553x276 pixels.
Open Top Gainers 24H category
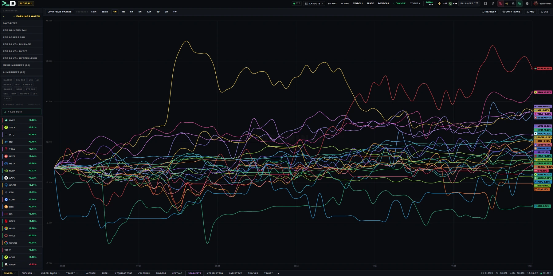pos(22,30)
